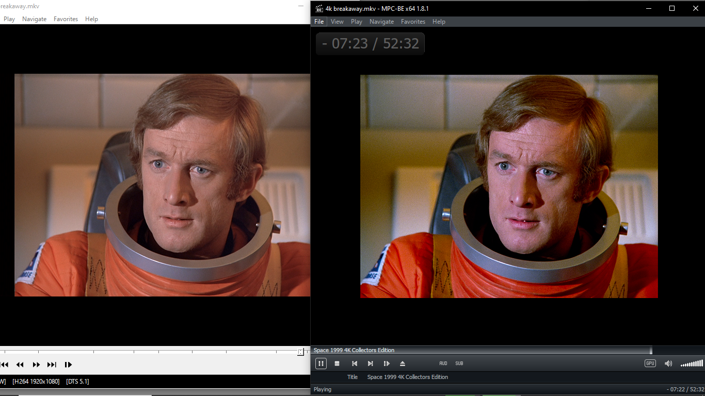Step one frame forward in MPC-BE
Screen dimensions: 705x396
pyautogui.click(x=387, y=364)
